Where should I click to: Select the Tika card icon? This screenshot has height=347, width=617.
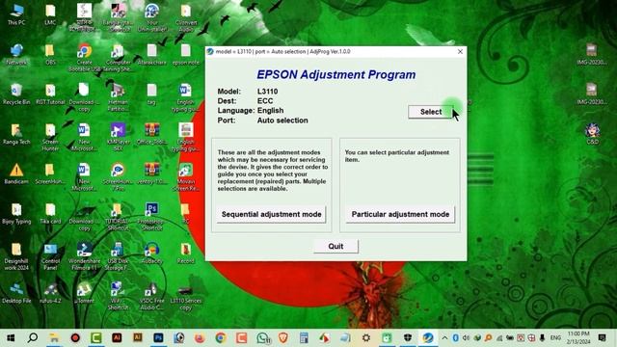tap(50, 213)
